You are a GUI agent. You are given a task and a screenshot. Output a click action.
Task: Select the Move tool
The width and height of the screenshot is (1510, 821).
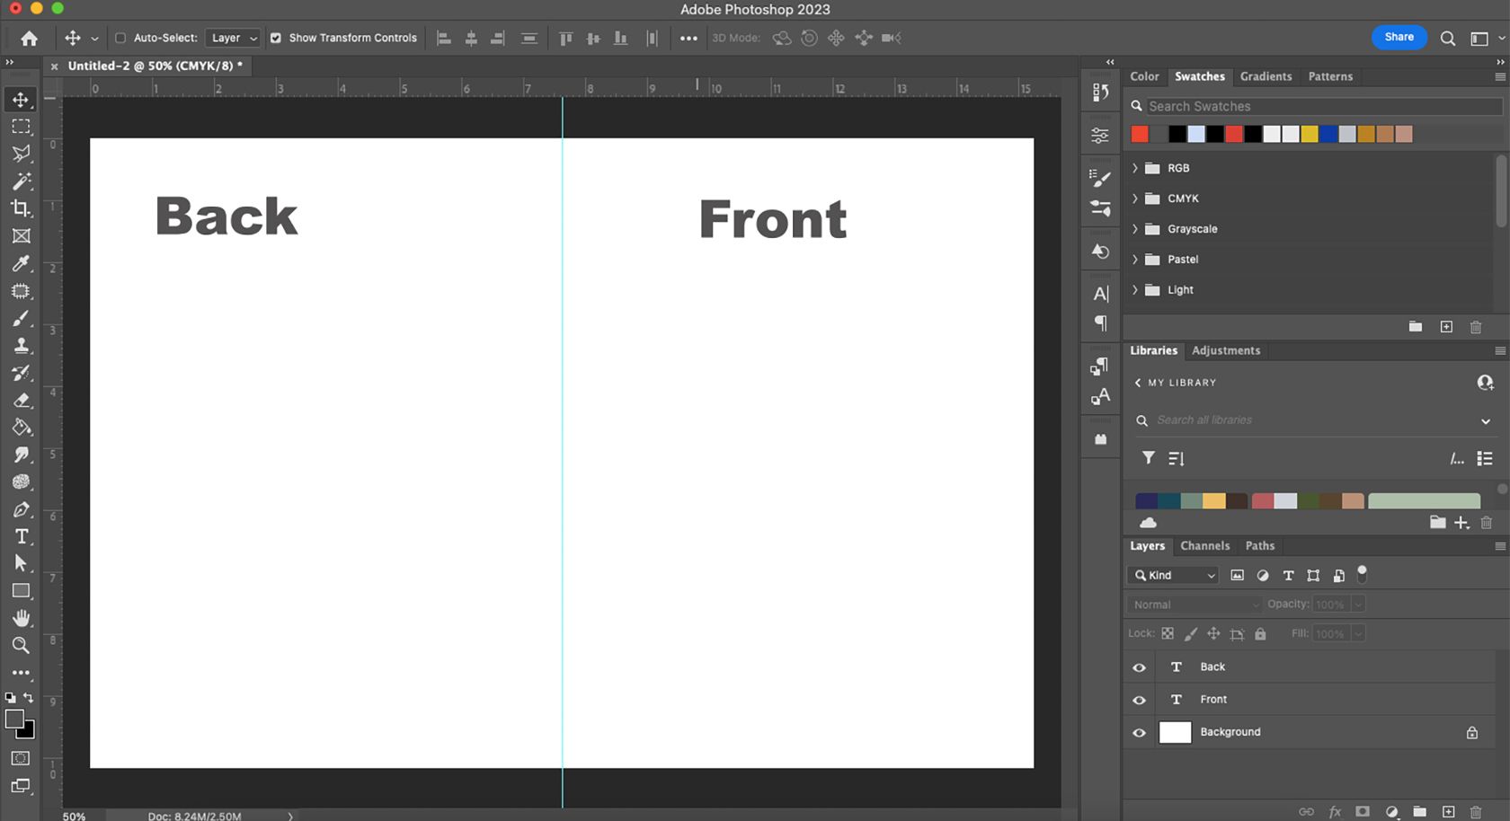[22, 100]
